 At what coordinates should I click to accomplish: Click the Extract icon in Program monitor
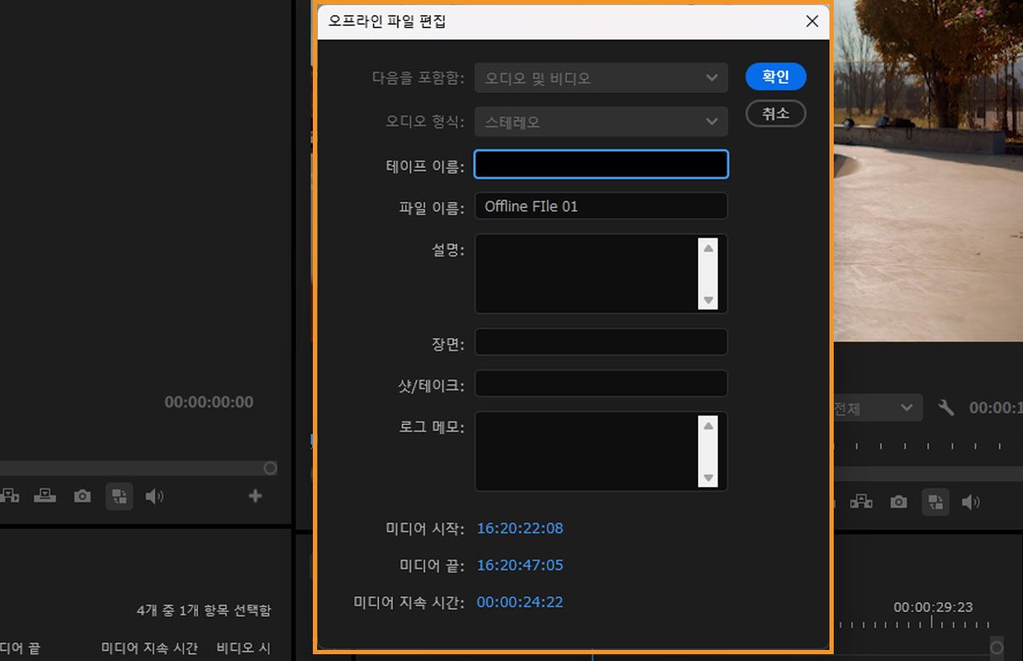pos(861,502)
